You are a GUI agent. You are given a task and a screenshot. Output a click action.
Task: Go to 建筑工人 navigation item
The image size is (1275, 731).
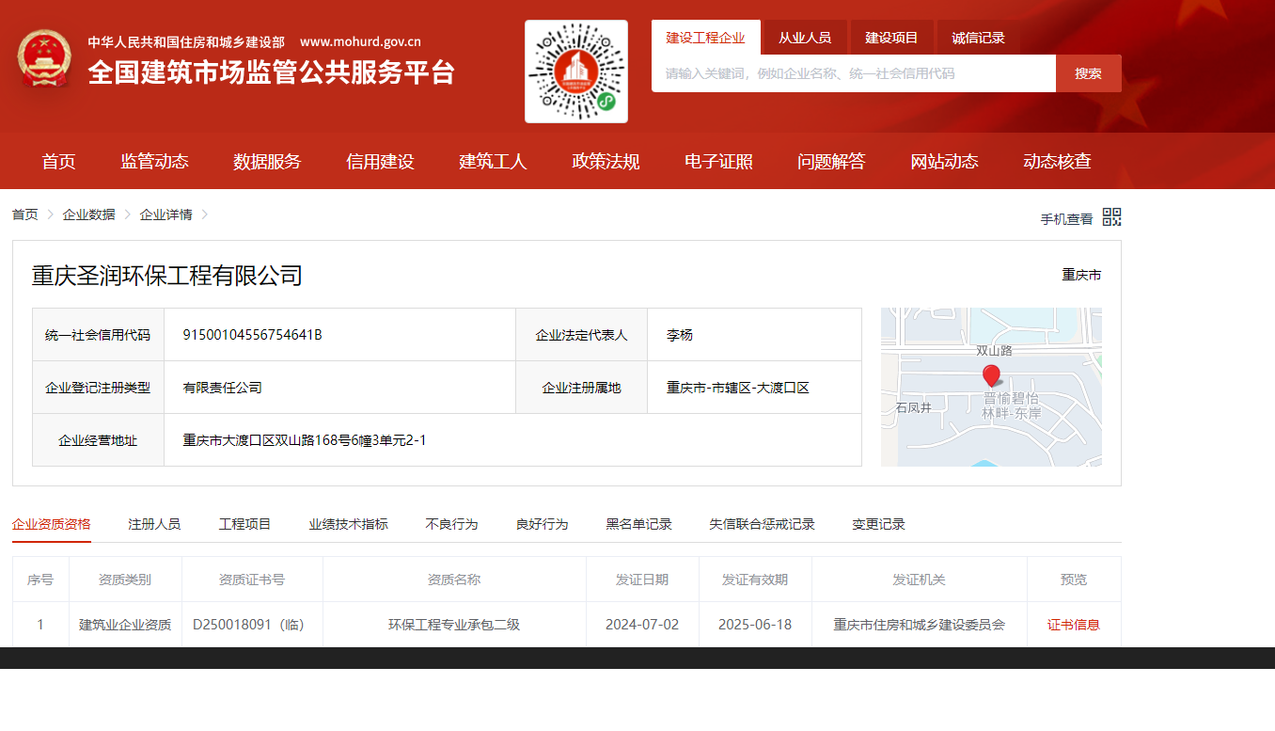coord(493,162)
